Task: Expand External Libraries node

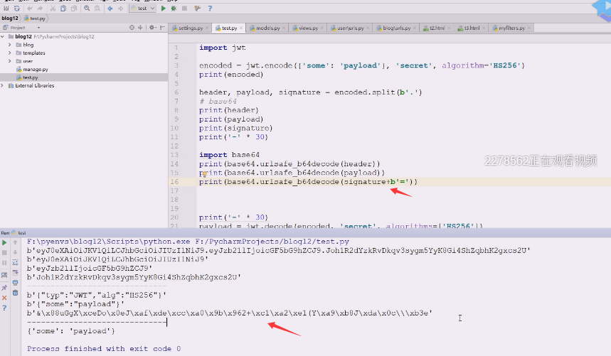Action: pyautogui.click(x=3, y=85)
